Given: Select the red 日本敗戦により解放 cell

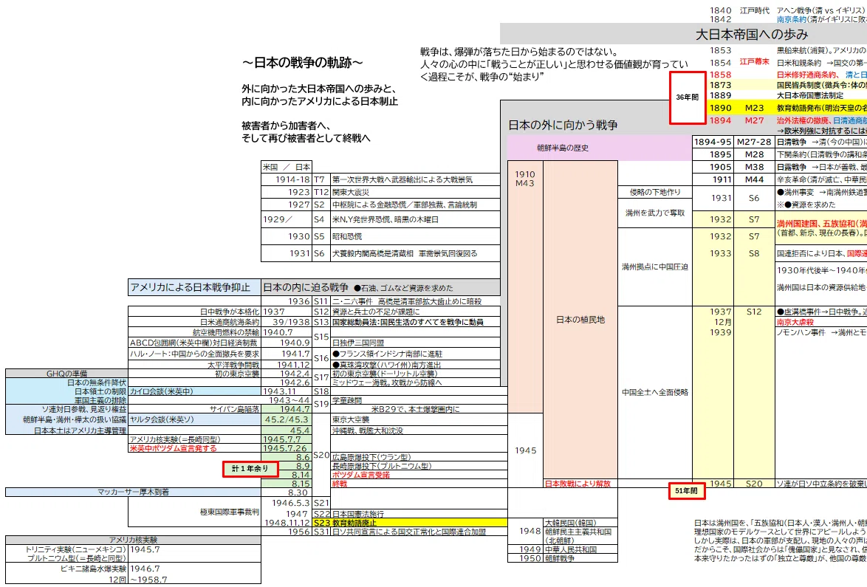Looking at the screenshot, I should 580,484.
